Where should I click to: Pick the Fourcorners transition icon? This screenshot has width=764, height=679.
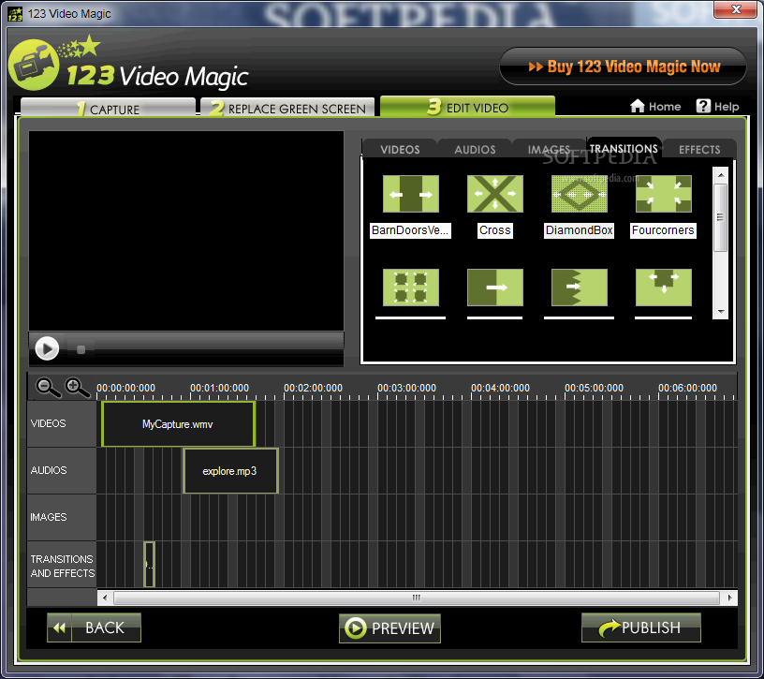664,194
